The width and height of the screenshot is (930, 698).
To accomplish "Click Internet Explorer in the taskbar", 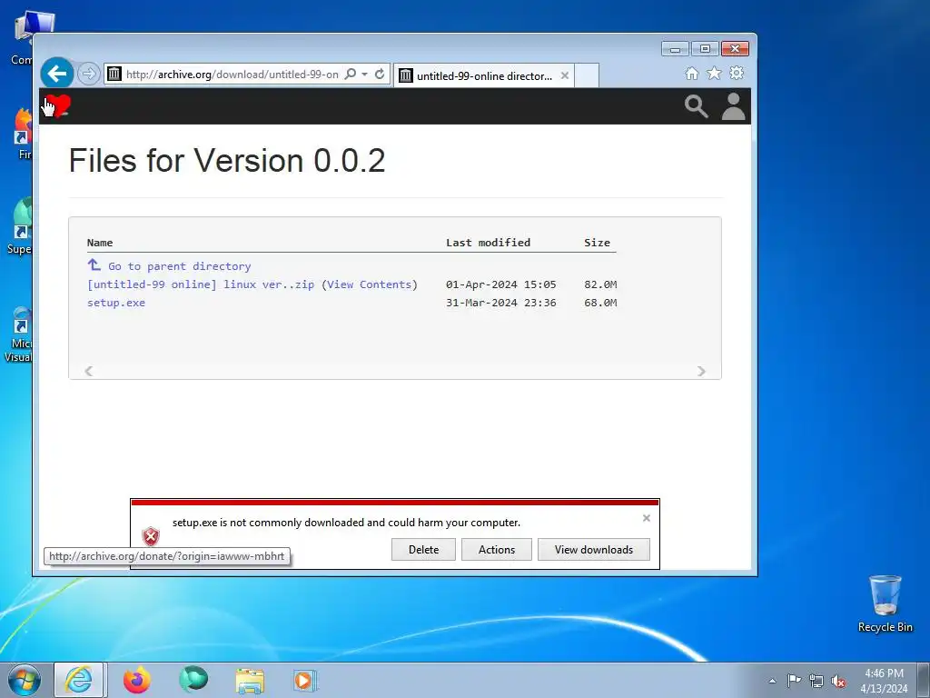I will tap(79, 680).
